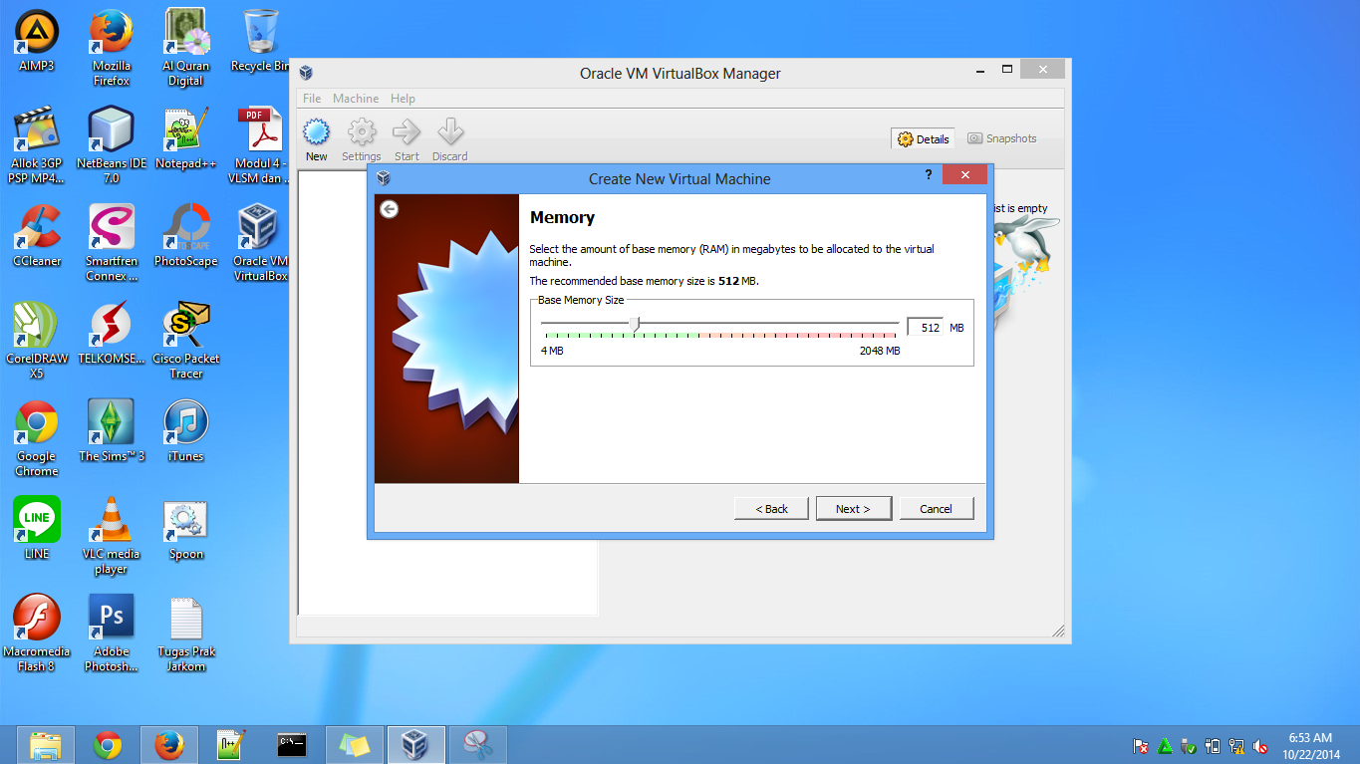
Task: Click the resize grip of VirtualBox Manager
Action: (x=1058, y=632)
